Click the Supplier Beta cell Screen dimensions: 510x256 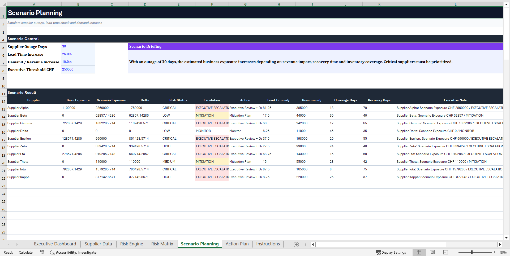coord(34,116)
